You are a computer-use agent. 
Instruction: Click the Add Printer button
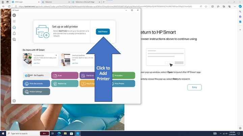[x=103, y=32]
